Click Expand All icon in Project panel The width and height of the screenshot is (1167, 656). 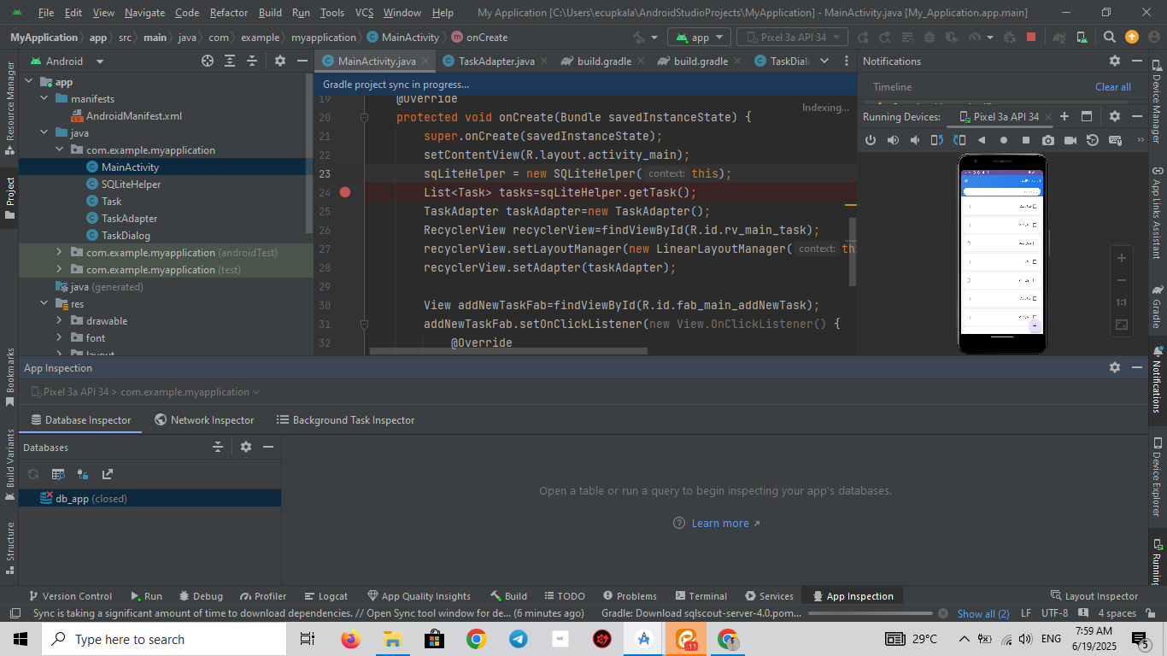[230, 61]
